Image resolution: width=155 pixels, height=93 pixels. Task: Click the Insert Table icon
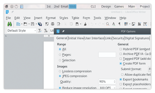[x=126, y=24]
